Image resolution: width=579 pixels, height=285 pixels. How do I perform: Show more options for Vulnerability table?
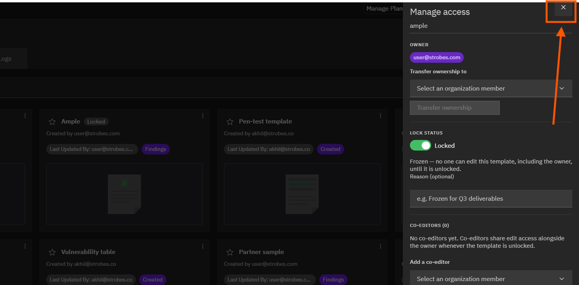pyautogui.click(x=203, y=246)
